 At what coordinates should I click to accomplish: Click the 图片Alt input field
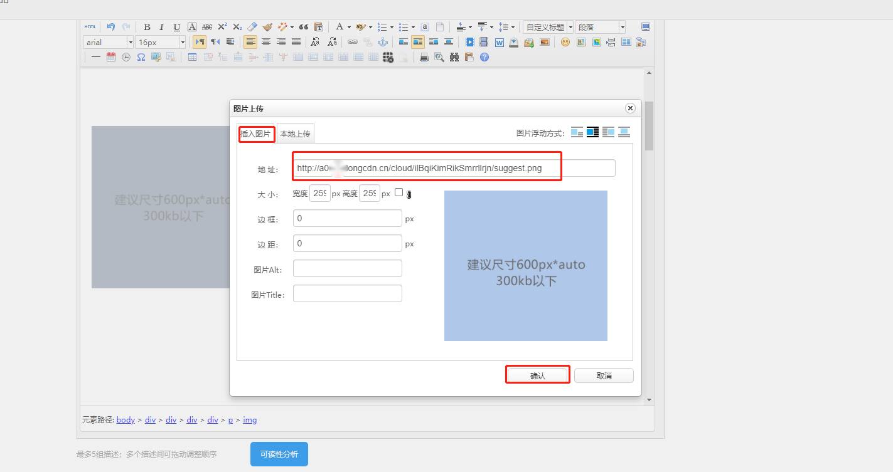[347, 268]
